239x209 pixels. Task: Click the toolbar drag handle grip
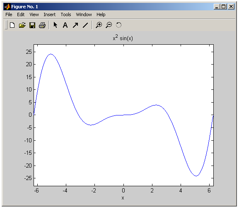[x=6, y=25]
